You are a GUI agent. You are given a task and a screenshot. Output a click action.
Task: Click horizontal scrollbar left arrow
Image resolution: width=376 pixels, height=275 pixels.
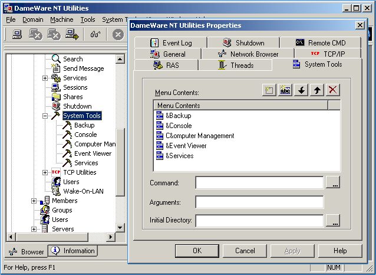point(11,237)
